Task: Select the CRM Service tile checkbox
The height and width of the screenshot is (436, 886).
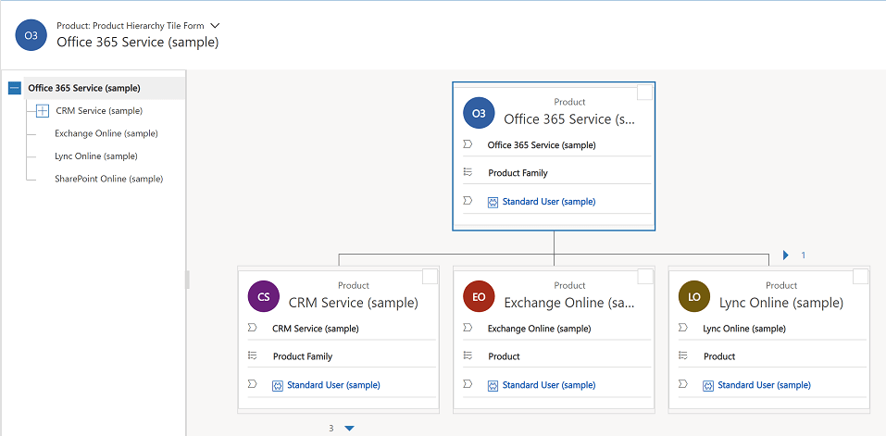Action: point(430,276)
